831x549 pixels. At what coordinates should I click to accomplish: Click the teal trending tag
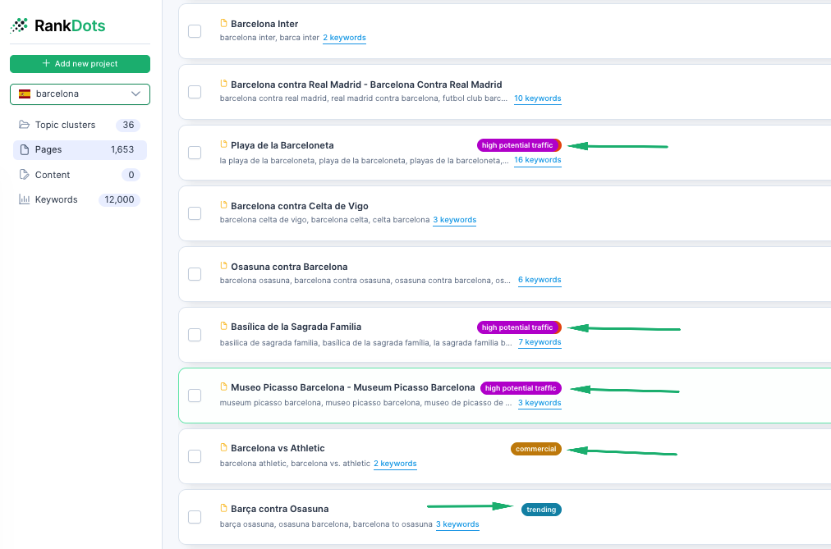pos(541,510)
